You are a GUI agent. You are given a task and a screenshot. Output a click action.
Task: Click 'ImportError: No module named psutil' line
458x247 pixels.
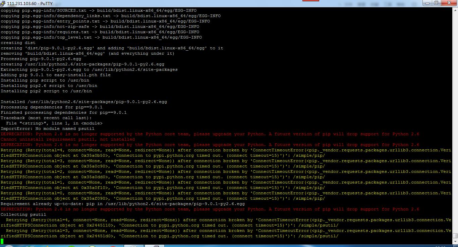(x=48, y=129)
